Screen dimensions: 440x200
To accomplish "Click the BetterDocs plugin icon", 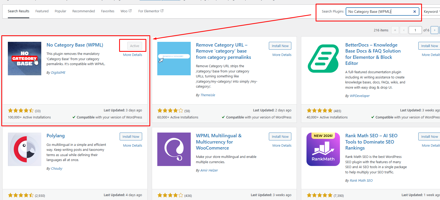I will 323,59.
